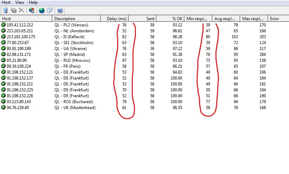Click green status icon for 195.42.112.212
The image size is (289, 174).
(3, 25)
